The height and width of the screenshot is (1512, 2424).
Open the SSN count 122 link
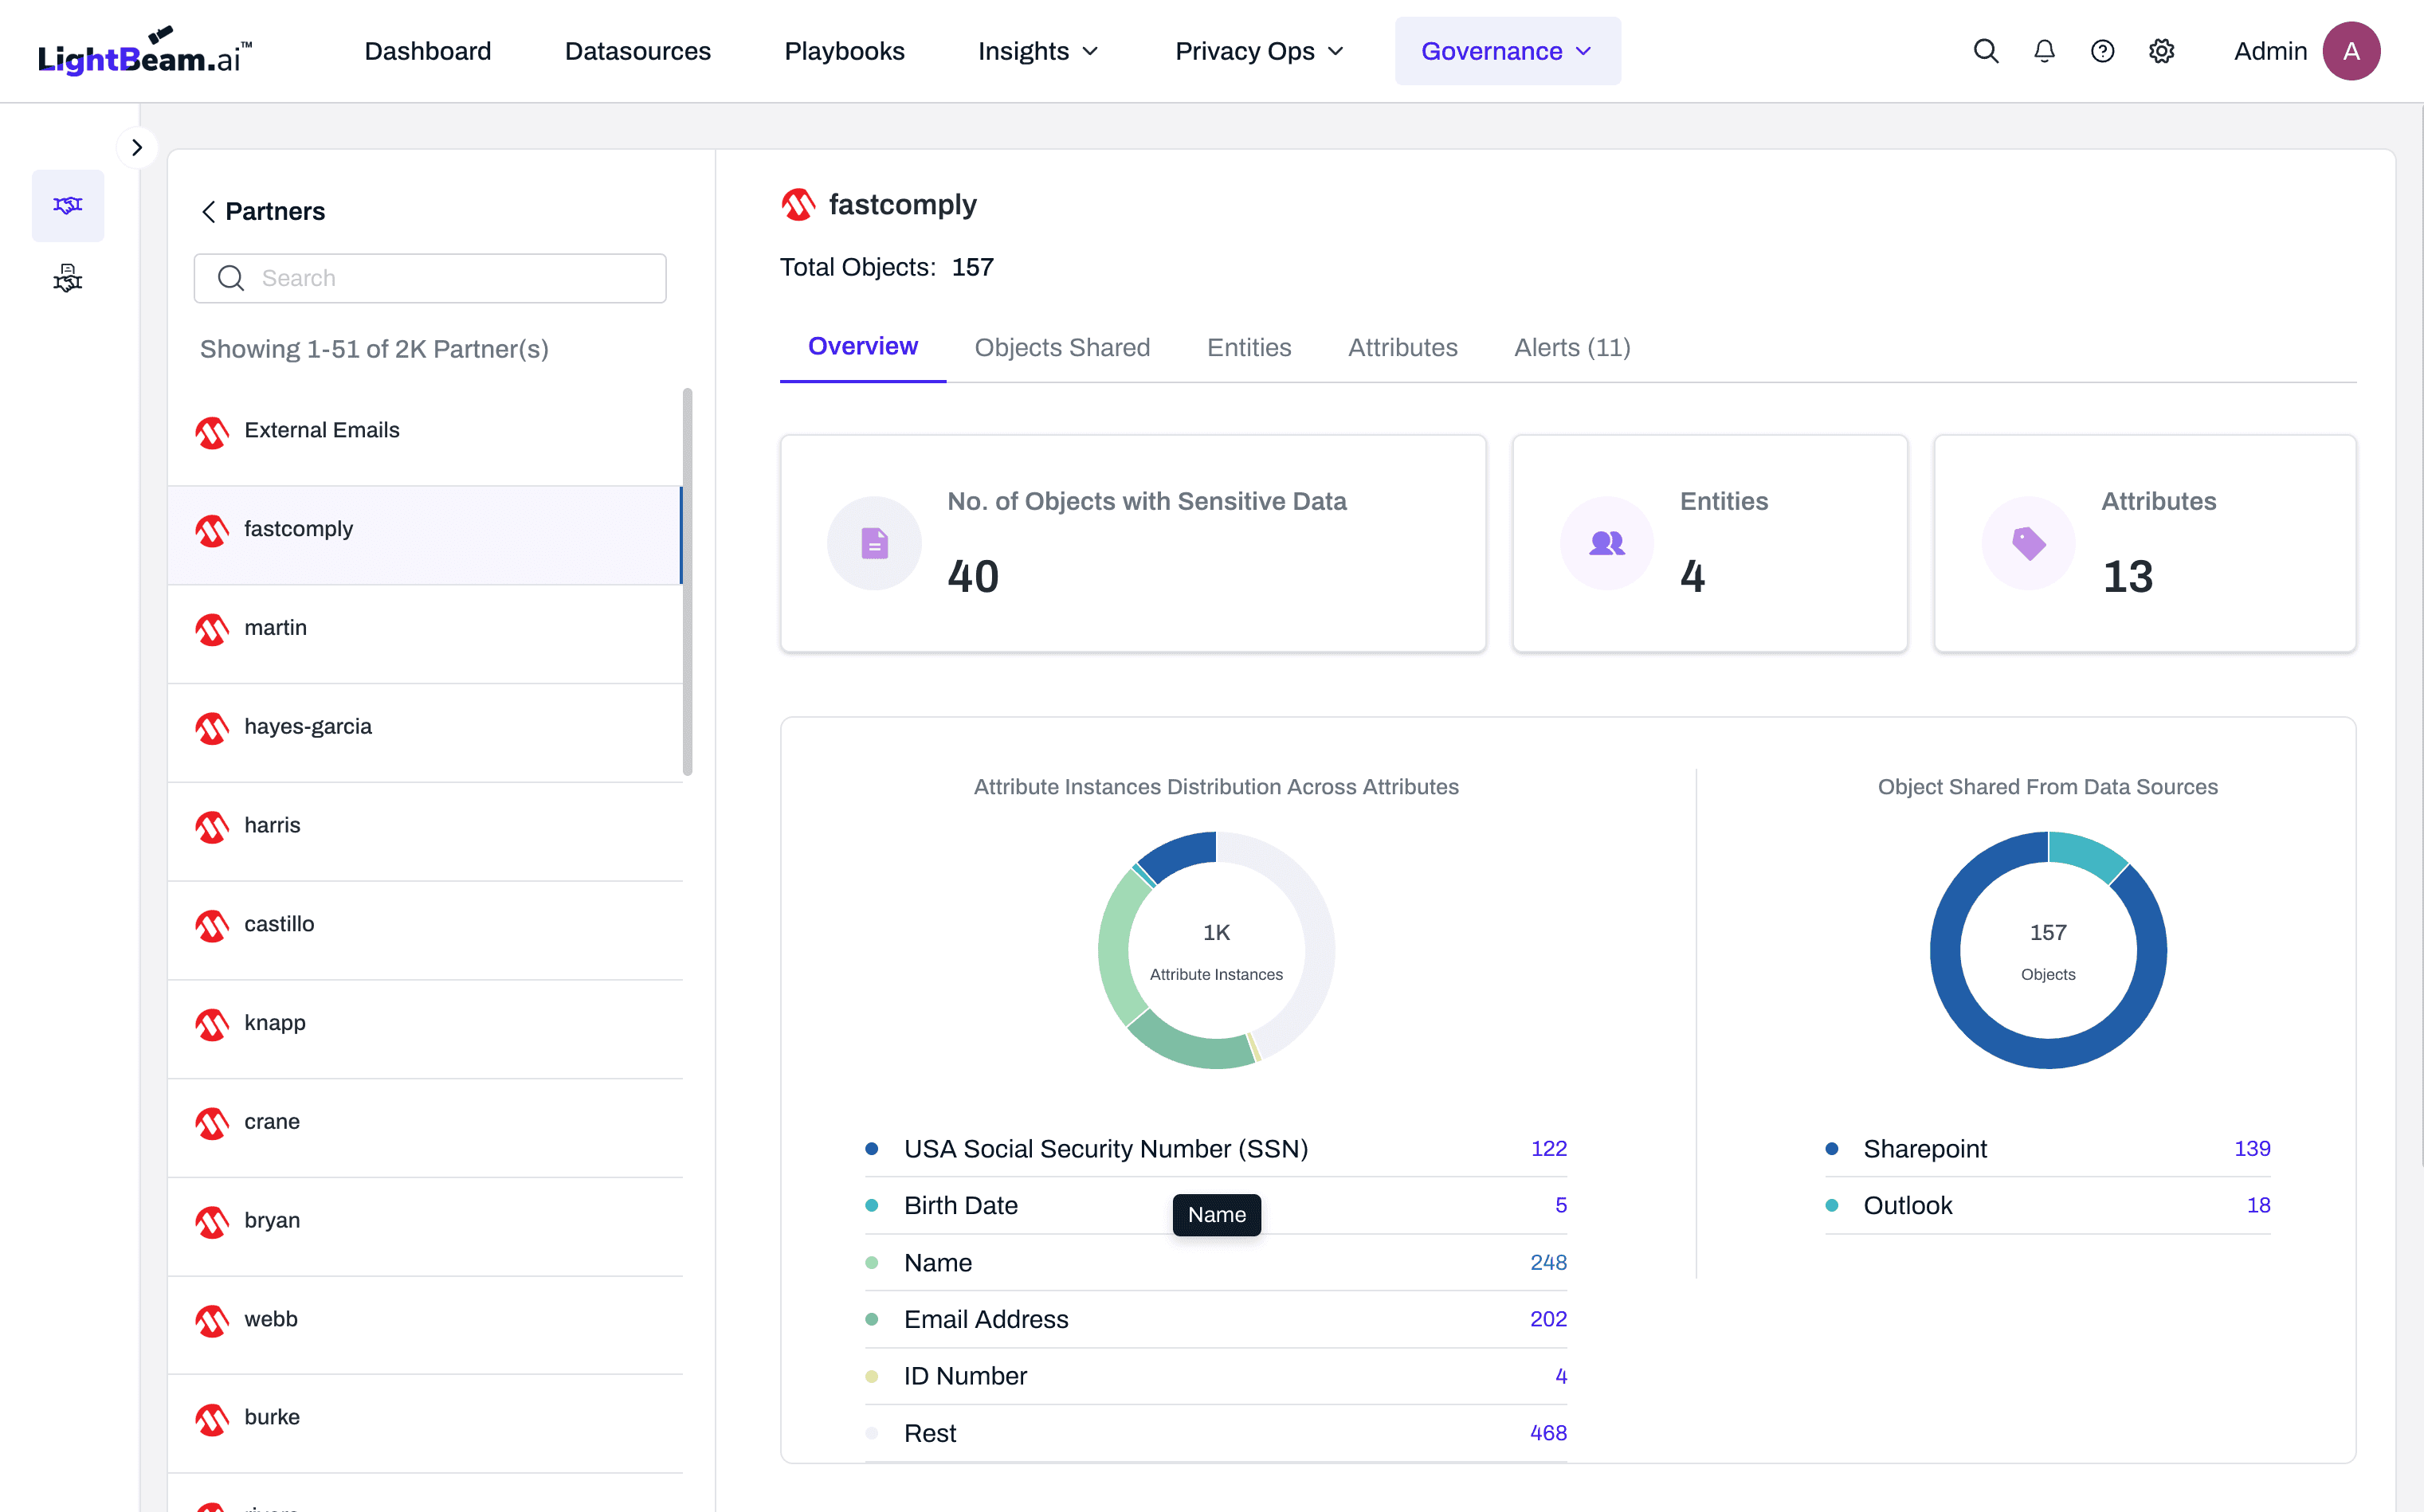pyautogui.click(x=1548, y=1149)
